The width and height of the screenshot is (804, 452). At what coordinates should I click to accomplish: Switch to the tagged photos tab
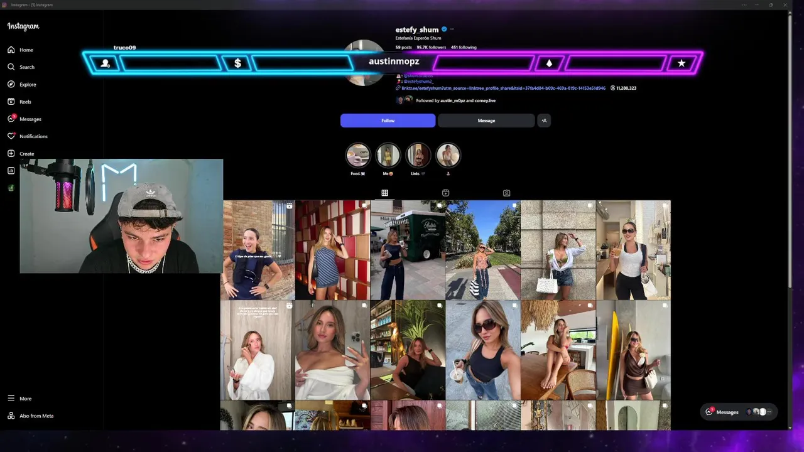coord(506,193)
